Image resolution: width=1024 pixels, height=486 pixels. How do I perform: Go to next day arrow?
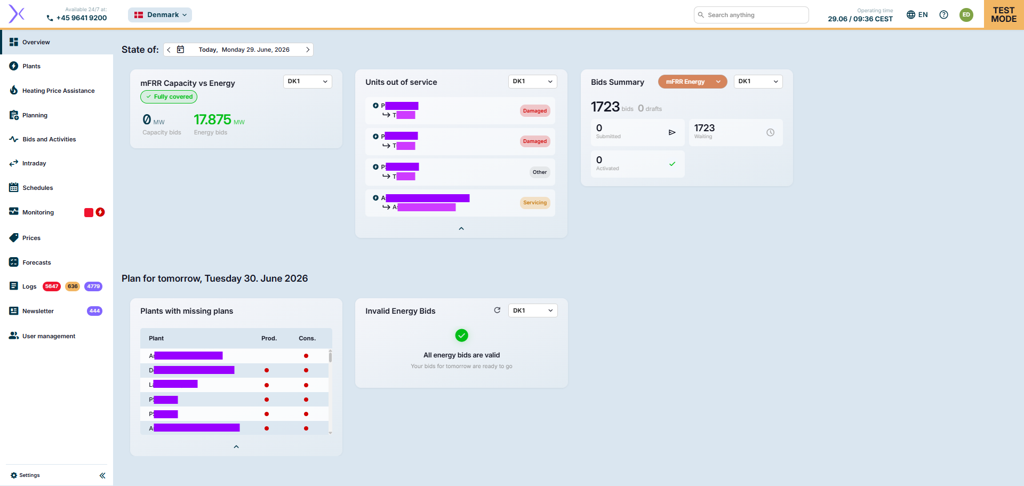pos(308,50)
